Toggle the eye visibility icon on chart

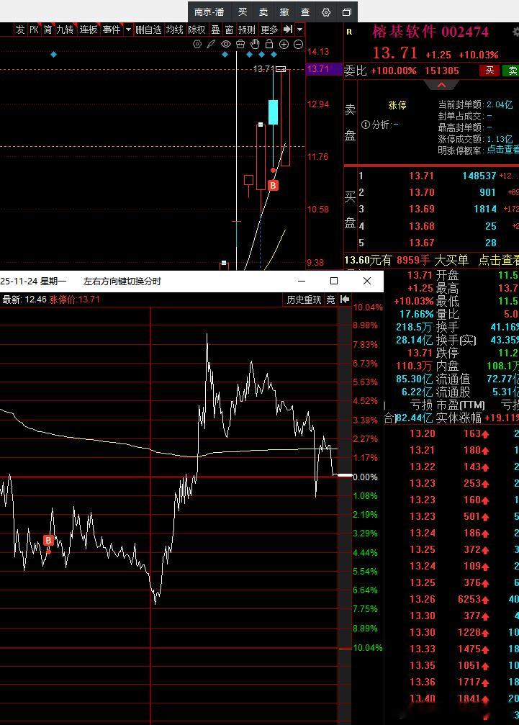225,45
